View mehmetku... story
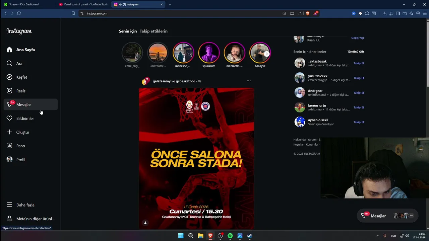This screenshot has height=241, width=429. pyautogui.click(x=234, y=53)
